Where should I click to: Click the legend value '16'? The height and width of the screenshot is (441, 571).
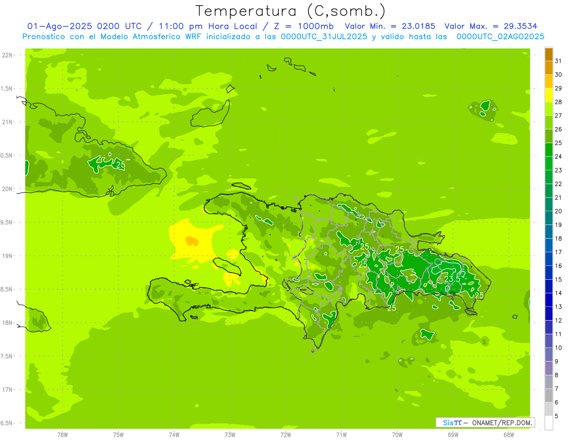click(559, 265)
